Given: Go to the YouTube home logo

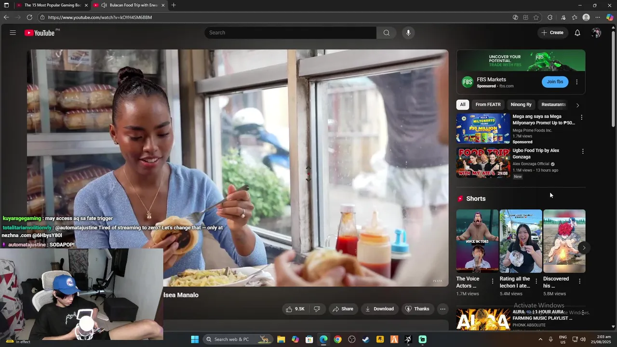Looking at the screenshot, I should 40,33.
